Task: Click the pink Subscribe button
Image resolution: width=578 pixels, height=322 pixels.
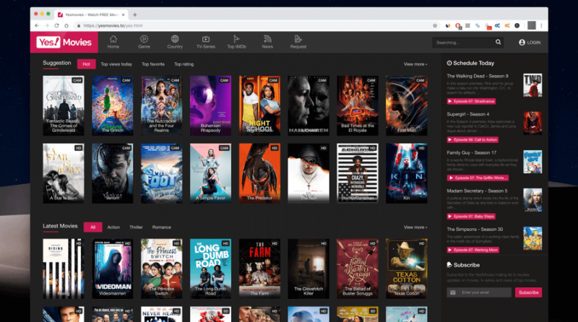Action: coord(528,292)
